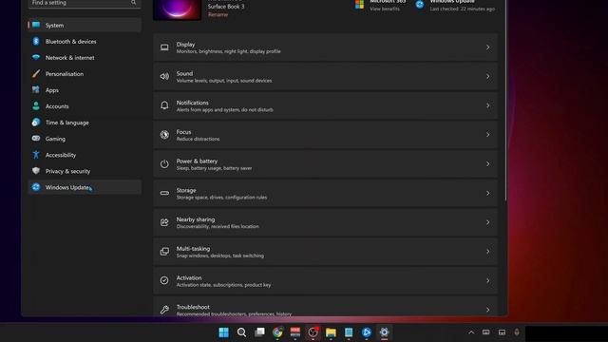Open Focus via its right chevron

(x=487, y=135)
